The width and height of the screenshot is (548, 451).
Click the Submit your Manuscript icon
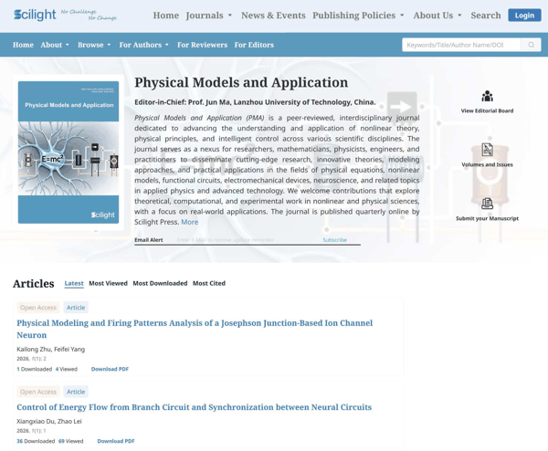click(x=487, y=204)
